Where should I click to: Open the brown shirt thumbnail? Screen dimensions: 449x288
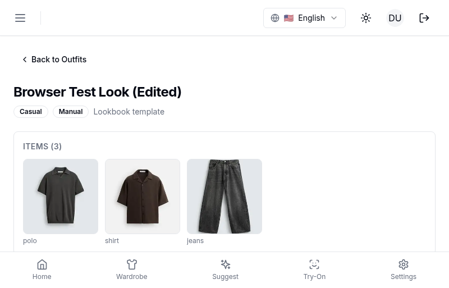click(143, 196)
